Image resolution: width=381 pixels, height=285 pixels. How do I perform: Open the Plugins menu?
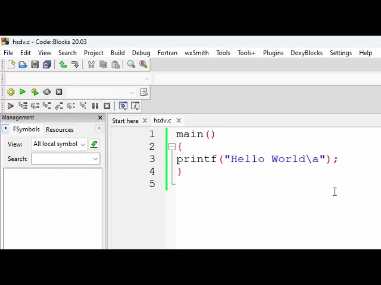[x=273, y=53]
